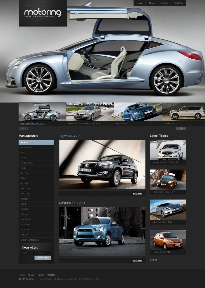205x288 pixels.
Task: Click the Motoring site logo
Action: pyautogui.click(x=43, y=13)
